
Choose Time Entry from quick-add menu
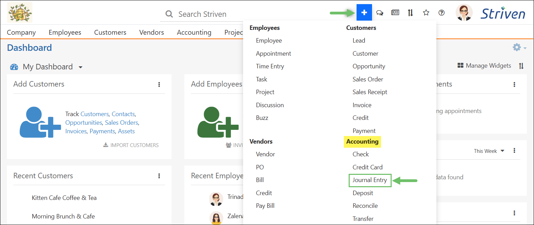[x=270, y=66]
